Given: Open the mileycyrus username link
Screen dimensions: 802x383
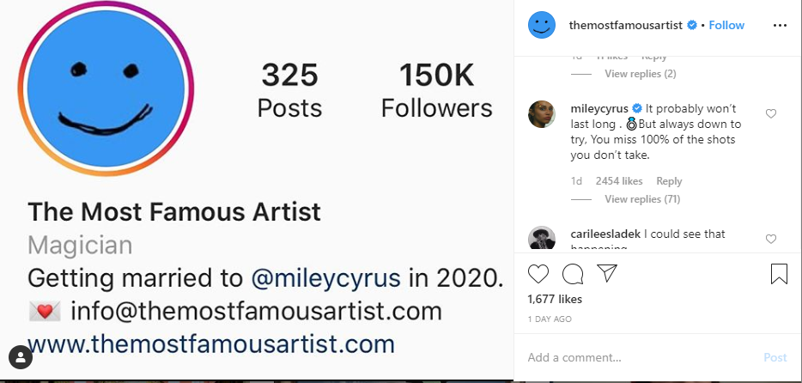Looking at the screenshot, I should (x=599, y=108).
